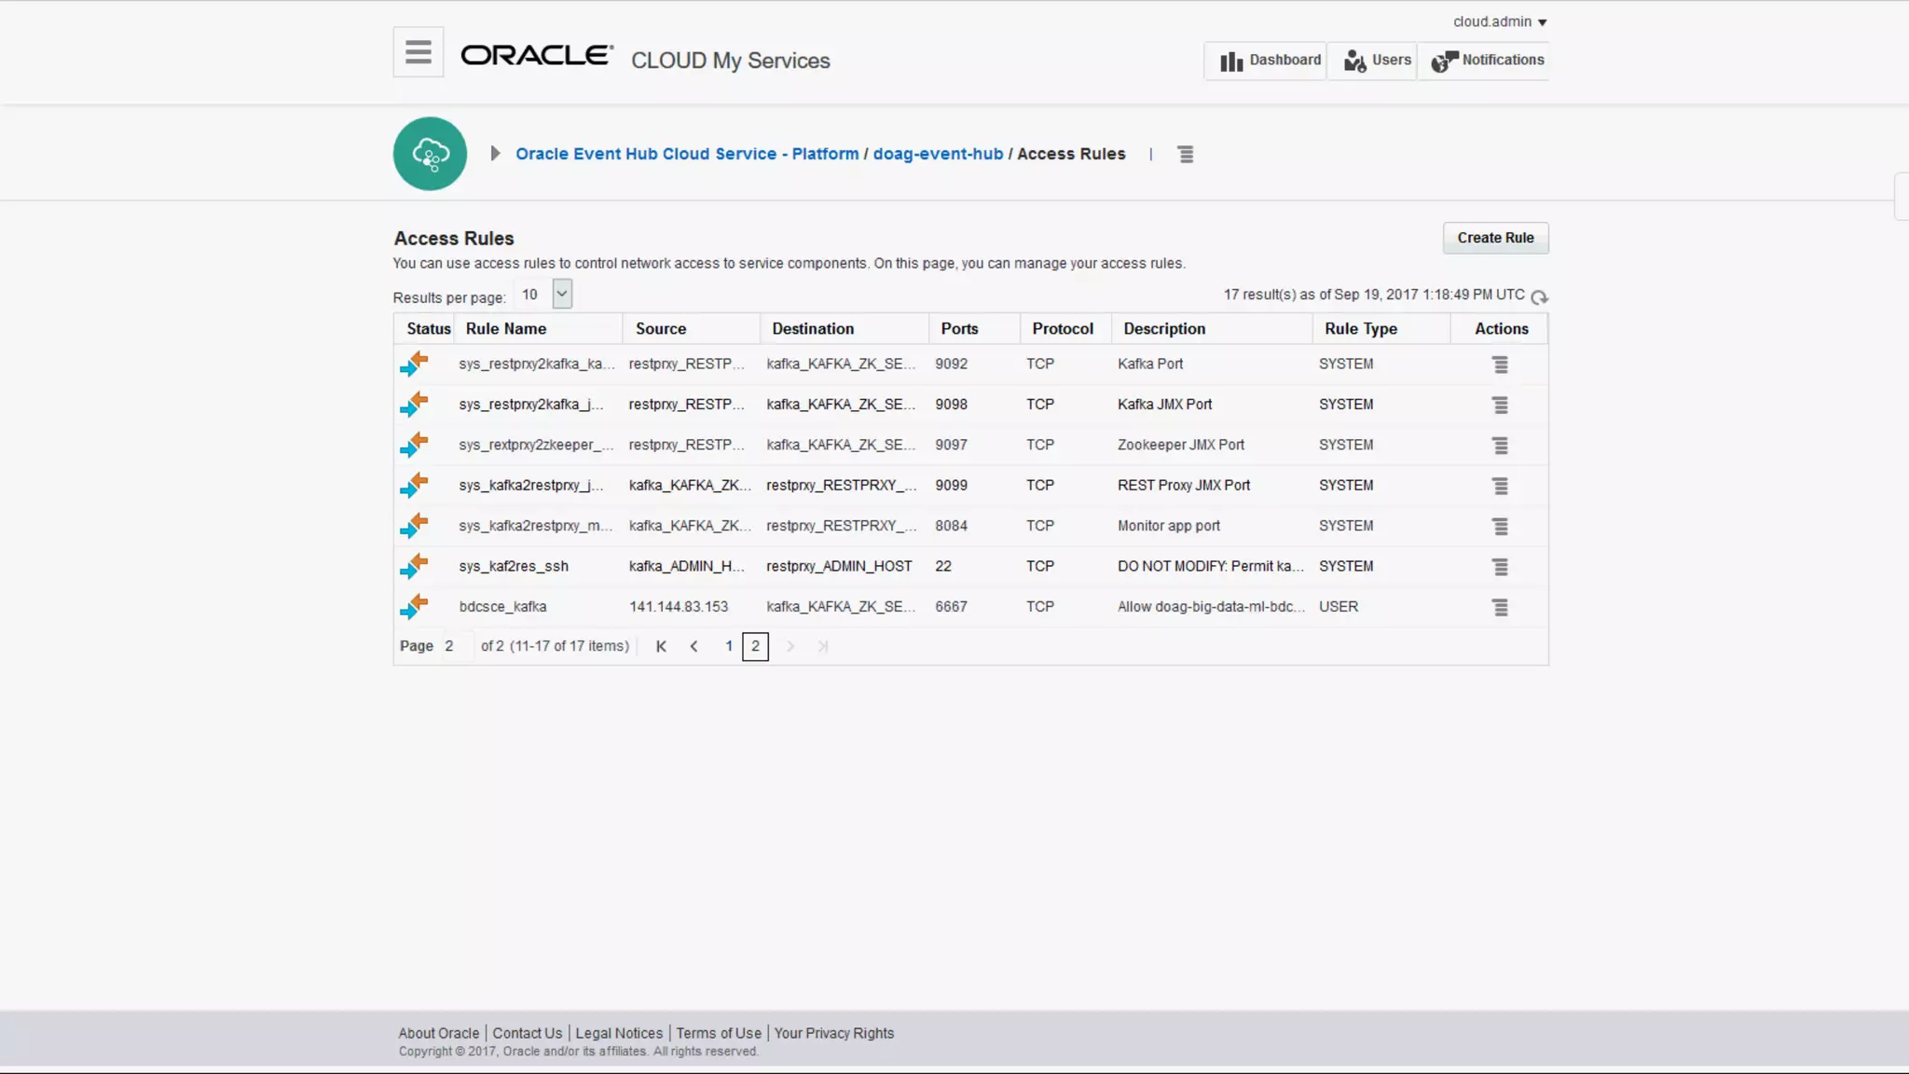
Task: Click status icon of REST Proxy JMX rule
Action: (x=414, y=485)
